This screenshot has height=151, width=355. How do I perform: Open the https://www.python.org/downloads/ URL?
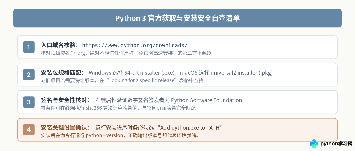pos(135,45)
